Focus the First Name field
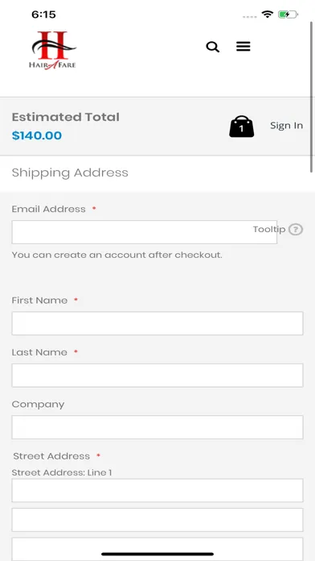The width and height of the screenshot is (315, 561). 157,323
